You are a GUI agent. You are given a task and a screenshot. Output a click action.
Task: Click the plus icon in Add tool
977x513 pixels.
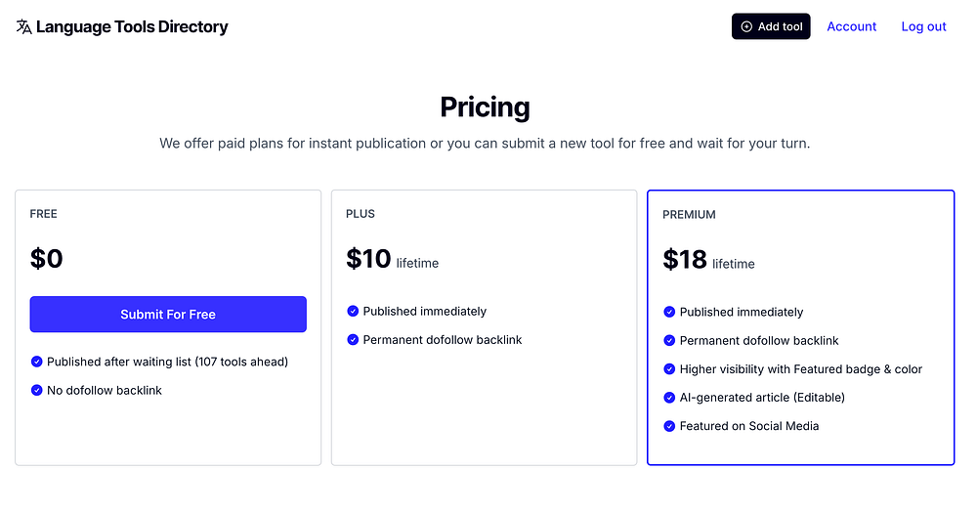747,26
